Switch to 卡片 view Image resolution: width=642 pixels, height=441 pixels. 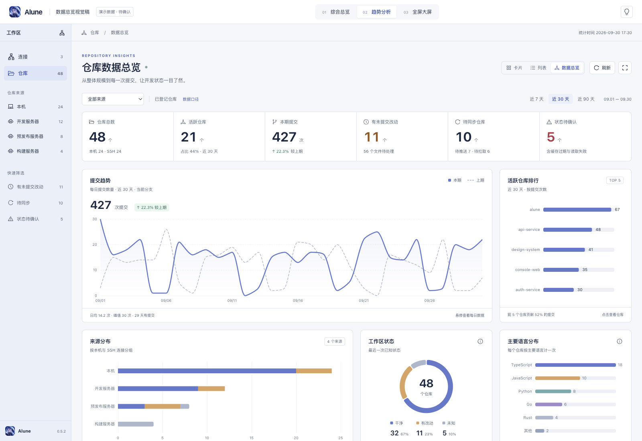(514, 68)
